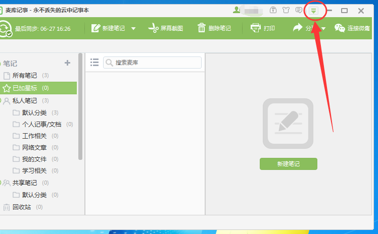
Task: Open 默认分类 under 共享笔记
Action: pyautogui.click(x=35, y=195)
